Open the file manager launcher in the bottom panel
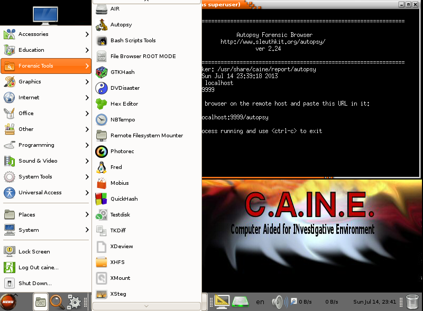423x311 pixels. (x=41, y=302)
